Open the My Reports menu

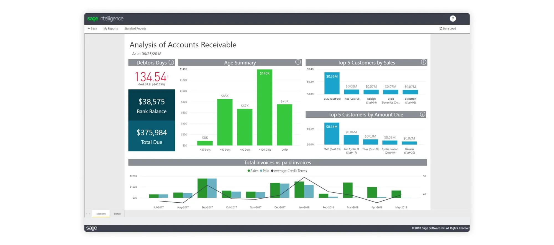click(x=111, y=29)
